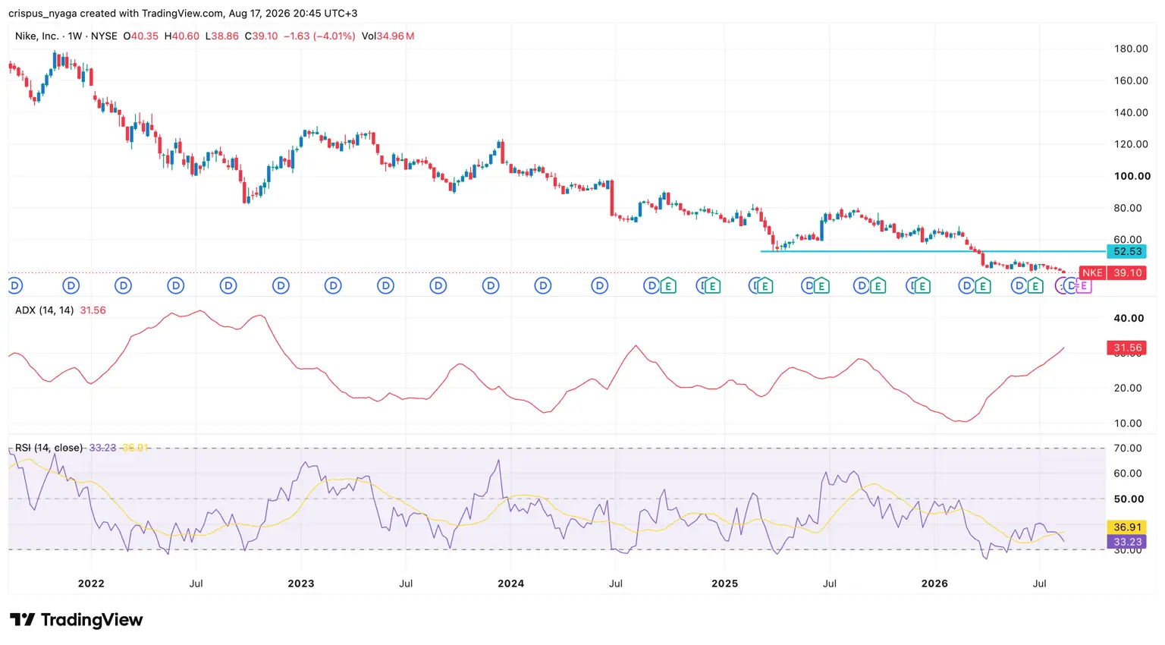This screenshot has height=645, width=1165.
Task: Click the September 2025 dividend marker
Action: [862, 286]
